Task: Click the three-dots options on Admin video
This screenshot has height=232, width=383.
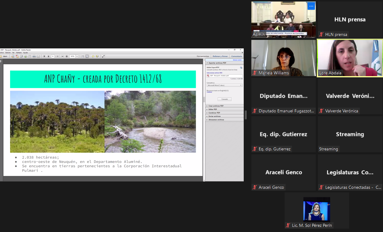Action: pyautogui.click(x=311, y=6)
